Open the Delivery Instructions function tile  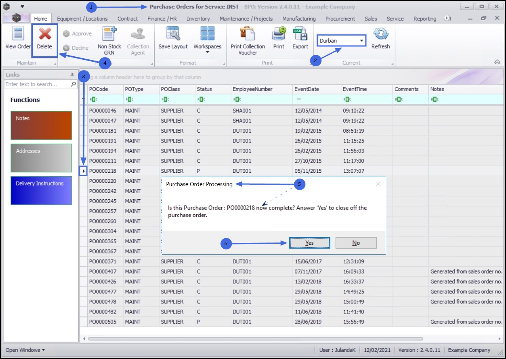tap(41, 190)
